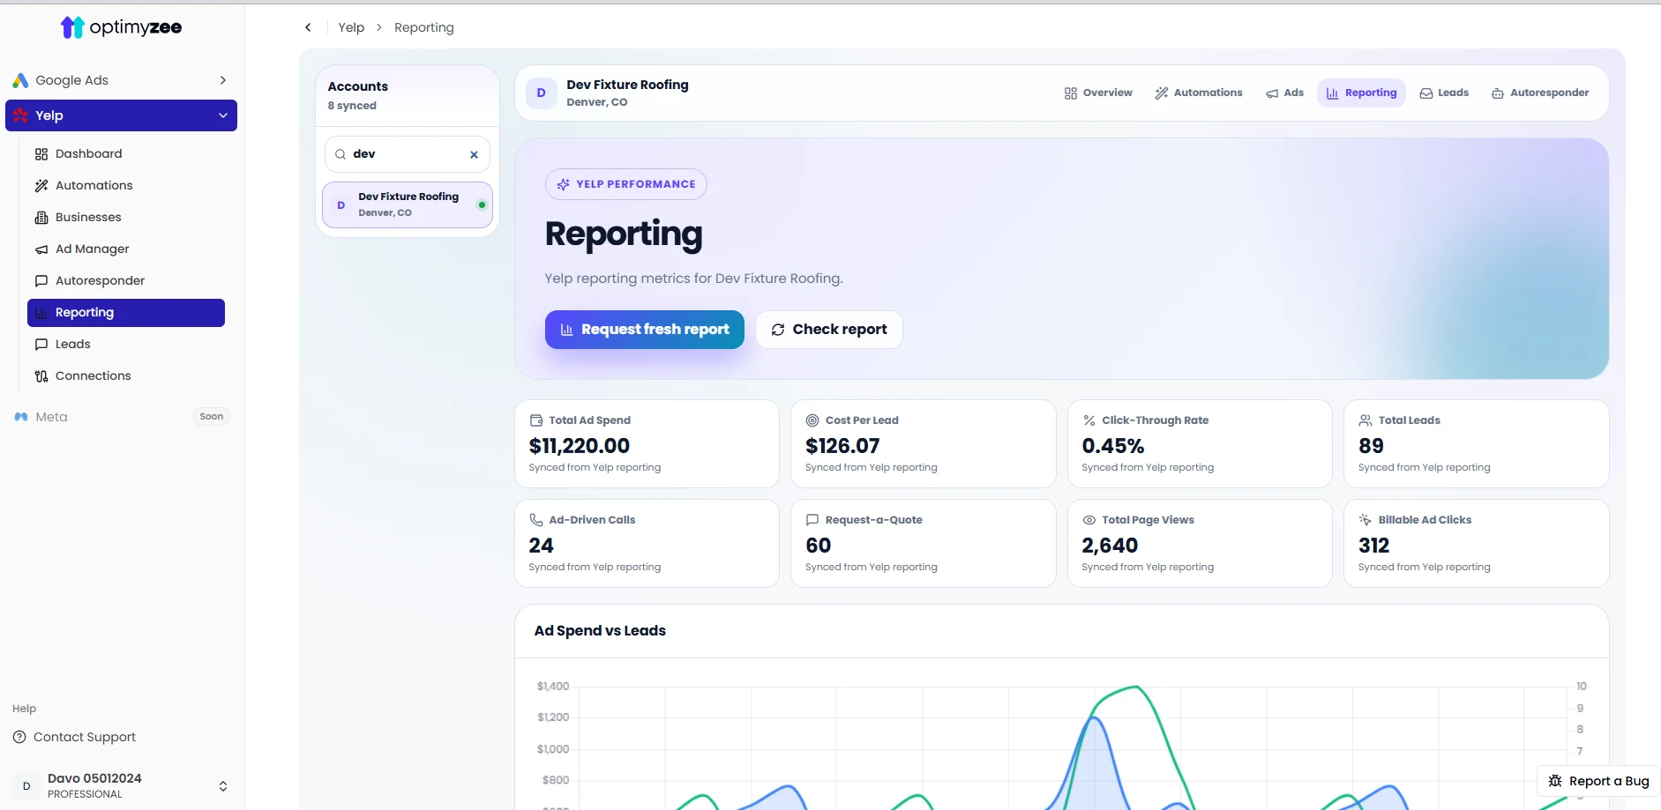The width and height of the screenshot is (1661, 810).
Task: Open Autoresponder in the sidebar
Action: [x=126, y=280]
